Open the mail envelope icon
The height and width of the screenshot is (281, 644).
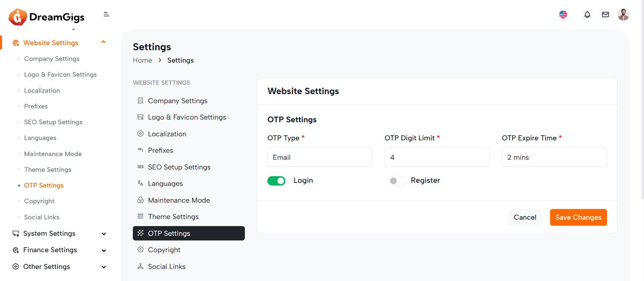tap(605, 15)
